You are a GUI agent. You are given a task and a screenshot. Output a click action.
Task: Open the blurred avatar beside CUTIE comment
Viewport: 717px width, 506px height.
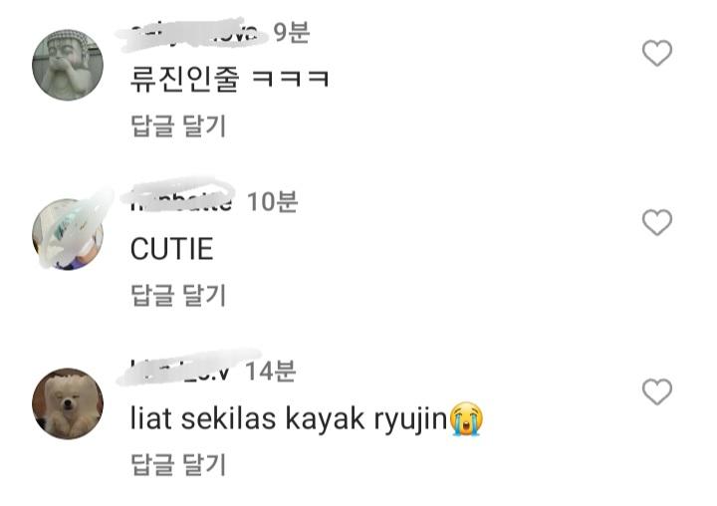pos(68,234)
